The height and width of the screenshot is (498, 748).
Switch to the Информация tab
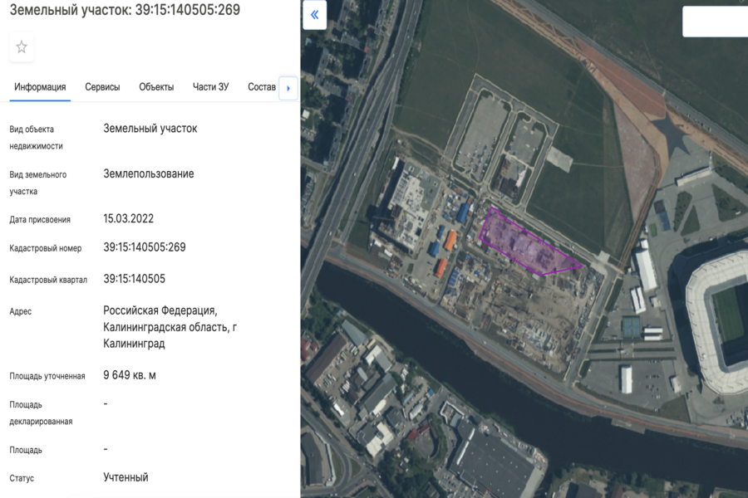40,87
